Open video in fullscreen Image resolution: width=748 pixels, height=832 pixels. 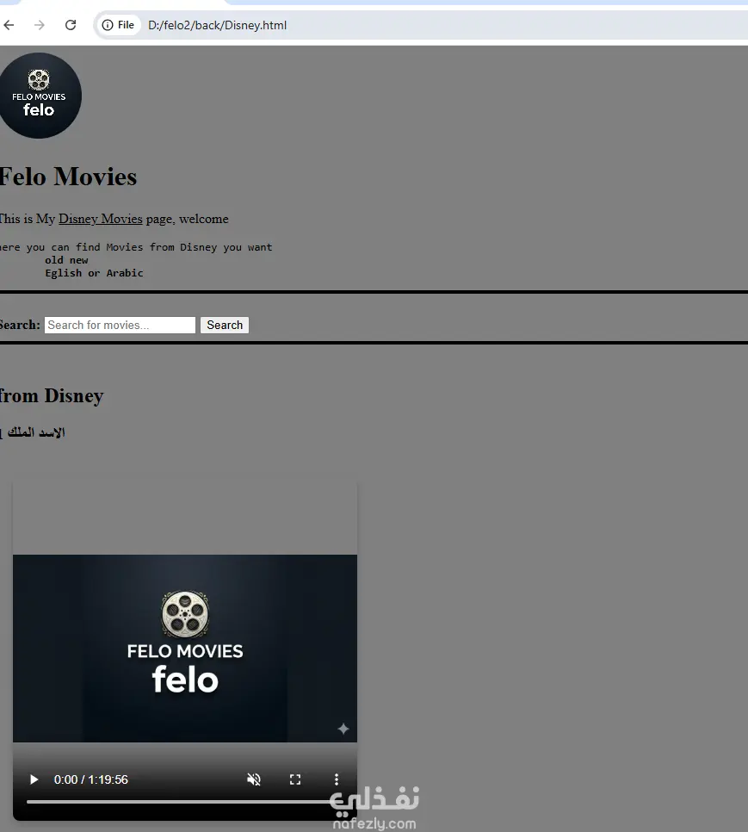(x=295, y=779)
